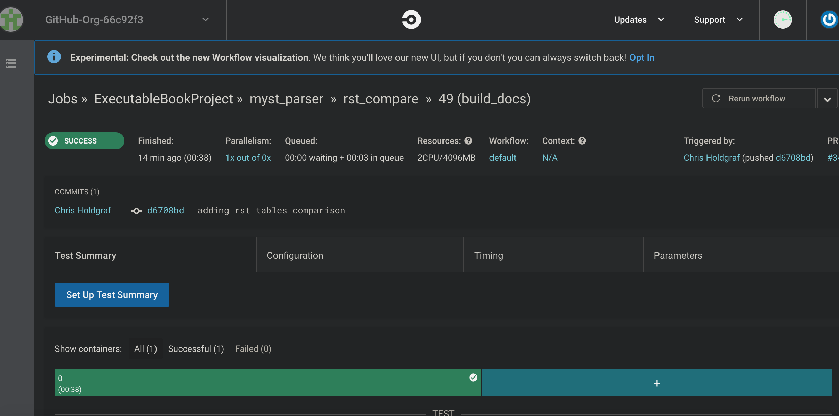
Task: Click commit message adding rst tables comparison
Action: click(271, 210)
